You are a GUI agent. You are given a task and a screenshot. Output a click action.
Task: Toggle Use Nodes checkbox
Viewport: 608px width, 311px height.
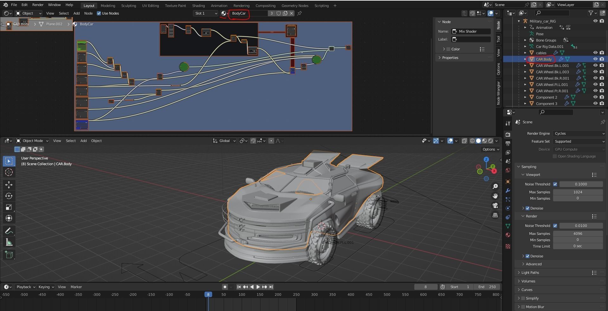[x=99, y=13]
